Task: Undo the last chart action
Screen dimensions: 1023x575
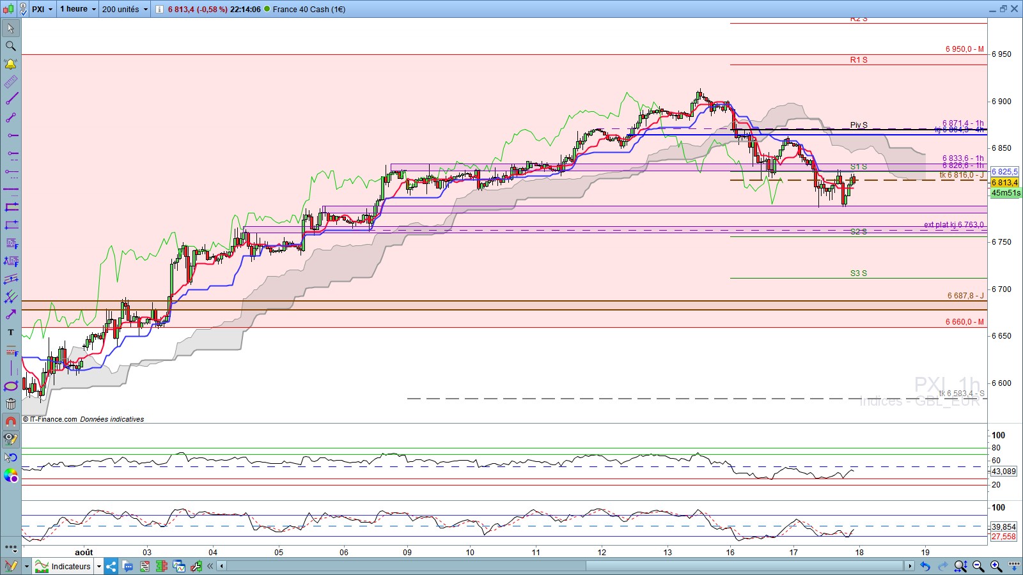Action: coord(925,566)
